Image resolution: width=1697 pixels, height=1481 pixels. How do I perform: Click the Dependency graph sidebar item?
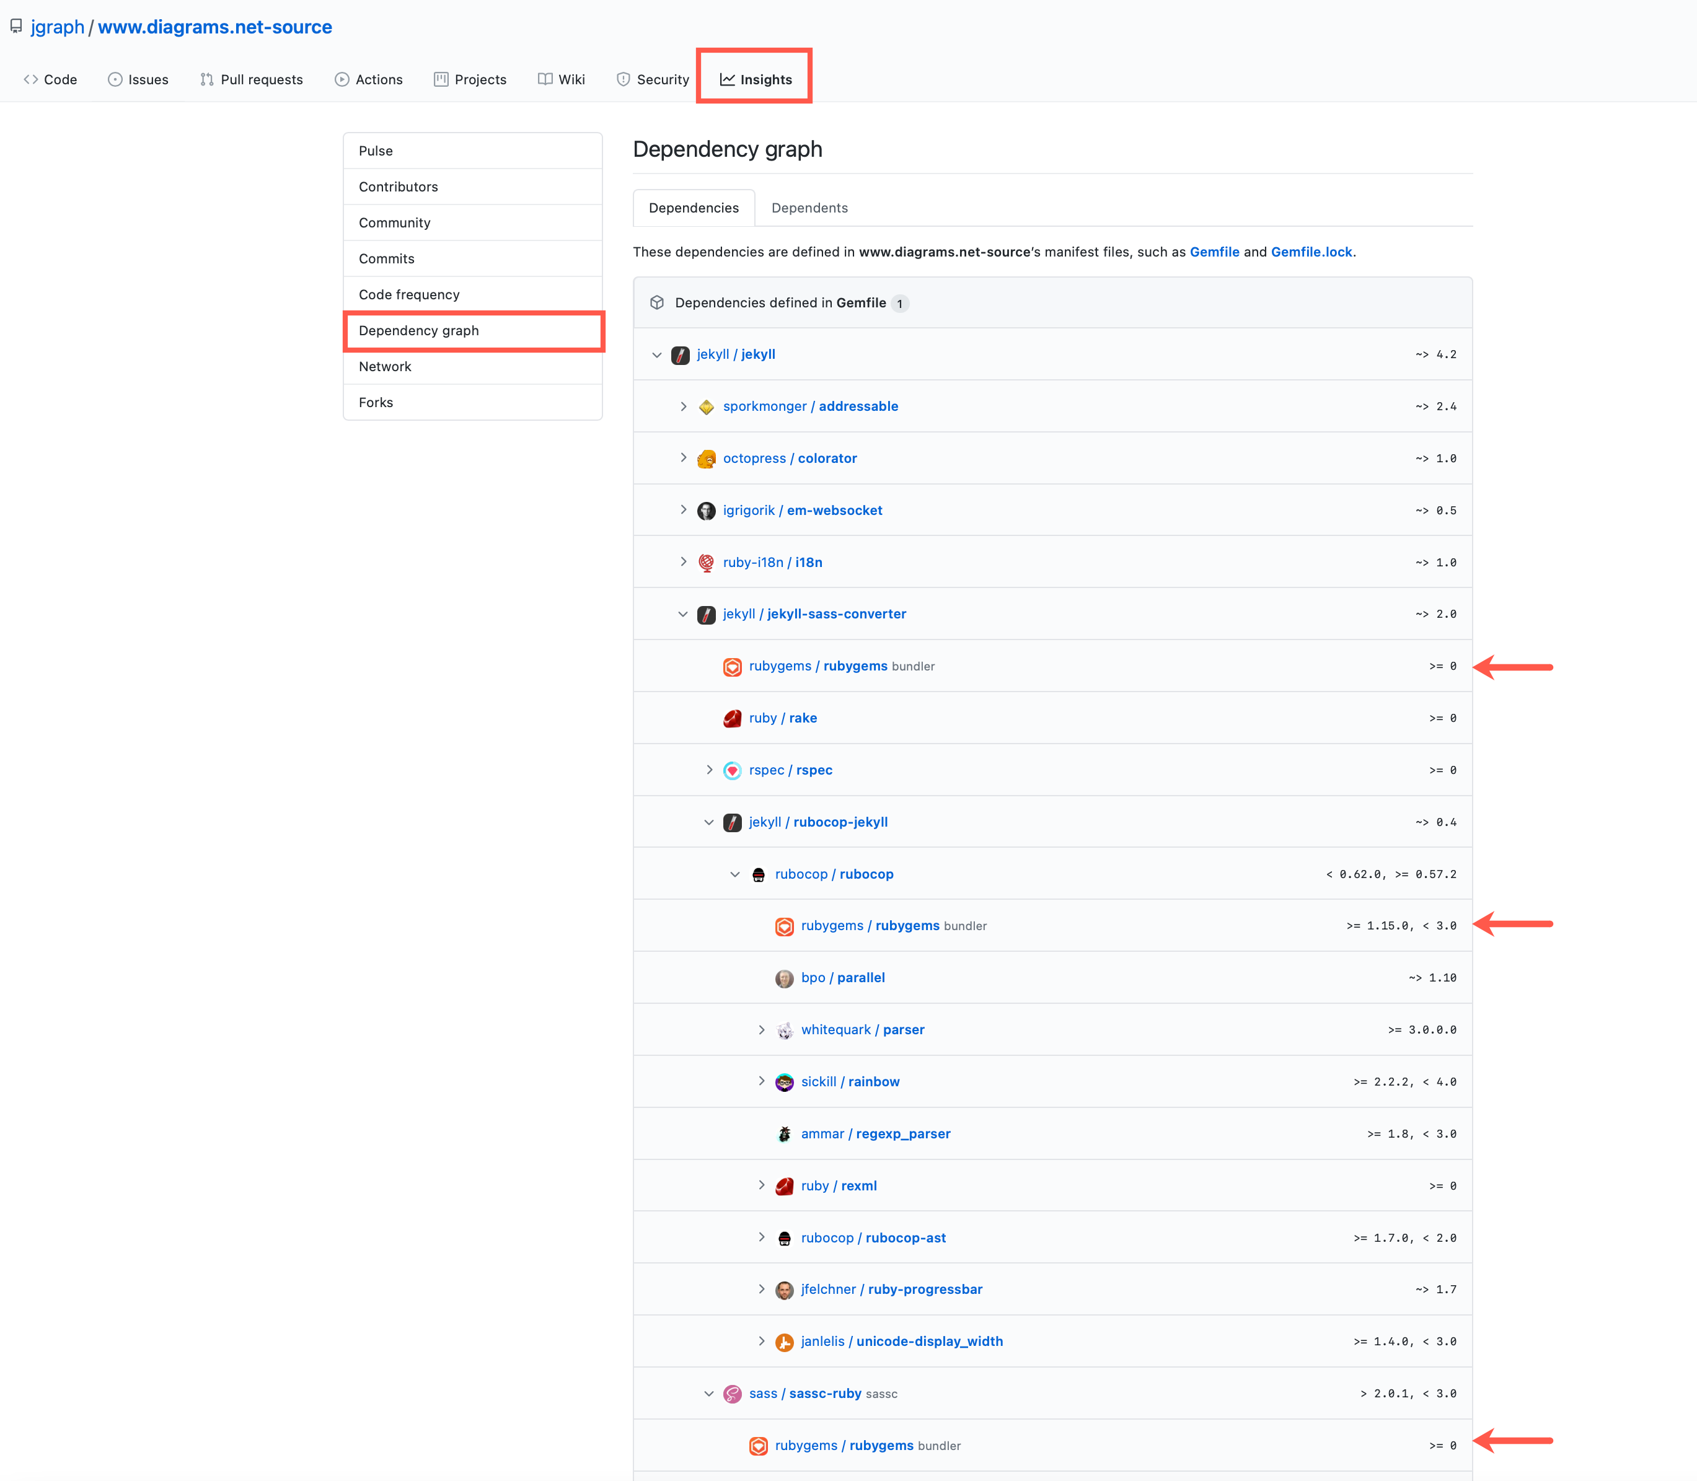(x=418, y=329)
